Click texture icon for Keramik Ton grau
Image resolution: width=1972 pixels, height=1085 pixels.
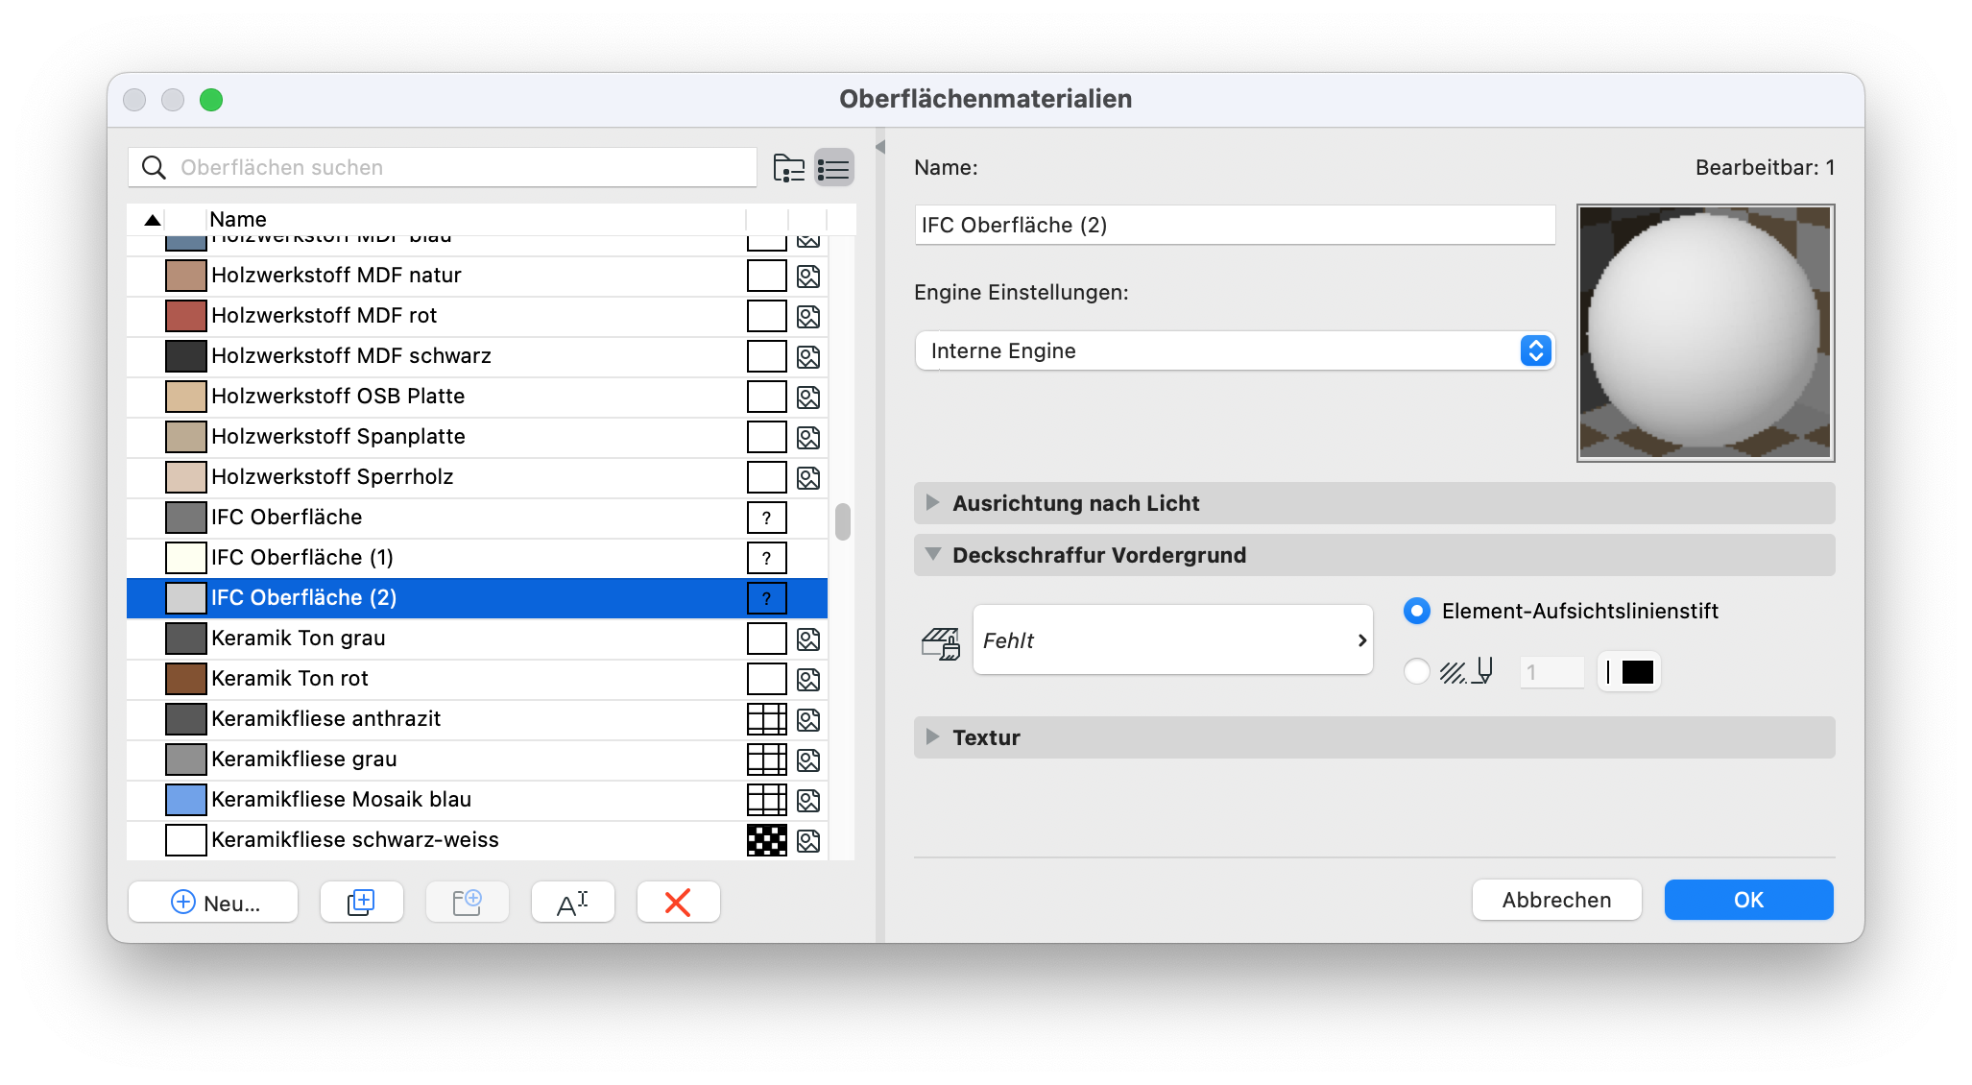tap(808, 639)
